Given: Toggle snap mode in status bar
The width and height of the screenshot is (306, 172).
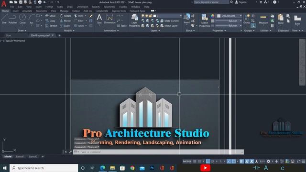Looking at the screenshot, I should 199,161.
